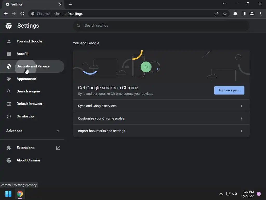Show hidden system tray icons
The width and height of the screenshot is (266, 200).
click(221, 194)
